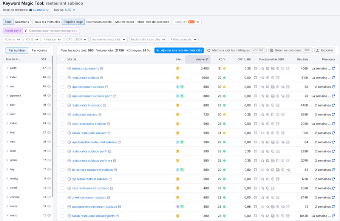Select the Mots-clés de proximité tab
The width and height of the screenshot is (340, 221).
(x=153, y=22)
